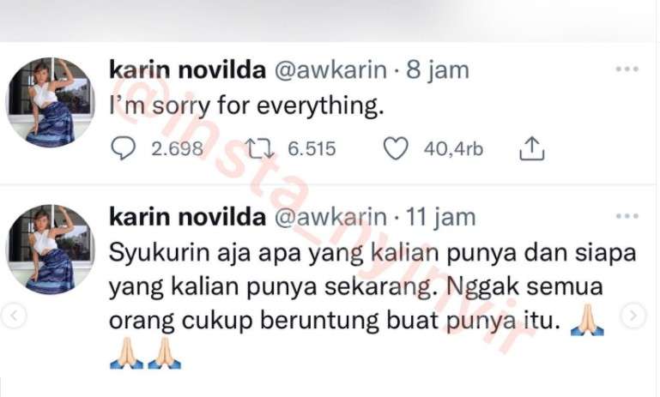The height and width of the screenshot is (397, 660).
Task: Open more options on the 8 jam tweet
Action: click(627, 69)
